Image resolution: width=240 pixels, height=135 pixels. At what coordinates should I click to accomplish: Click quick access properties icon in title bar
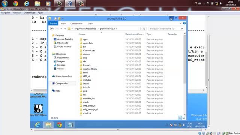[55, 18]
